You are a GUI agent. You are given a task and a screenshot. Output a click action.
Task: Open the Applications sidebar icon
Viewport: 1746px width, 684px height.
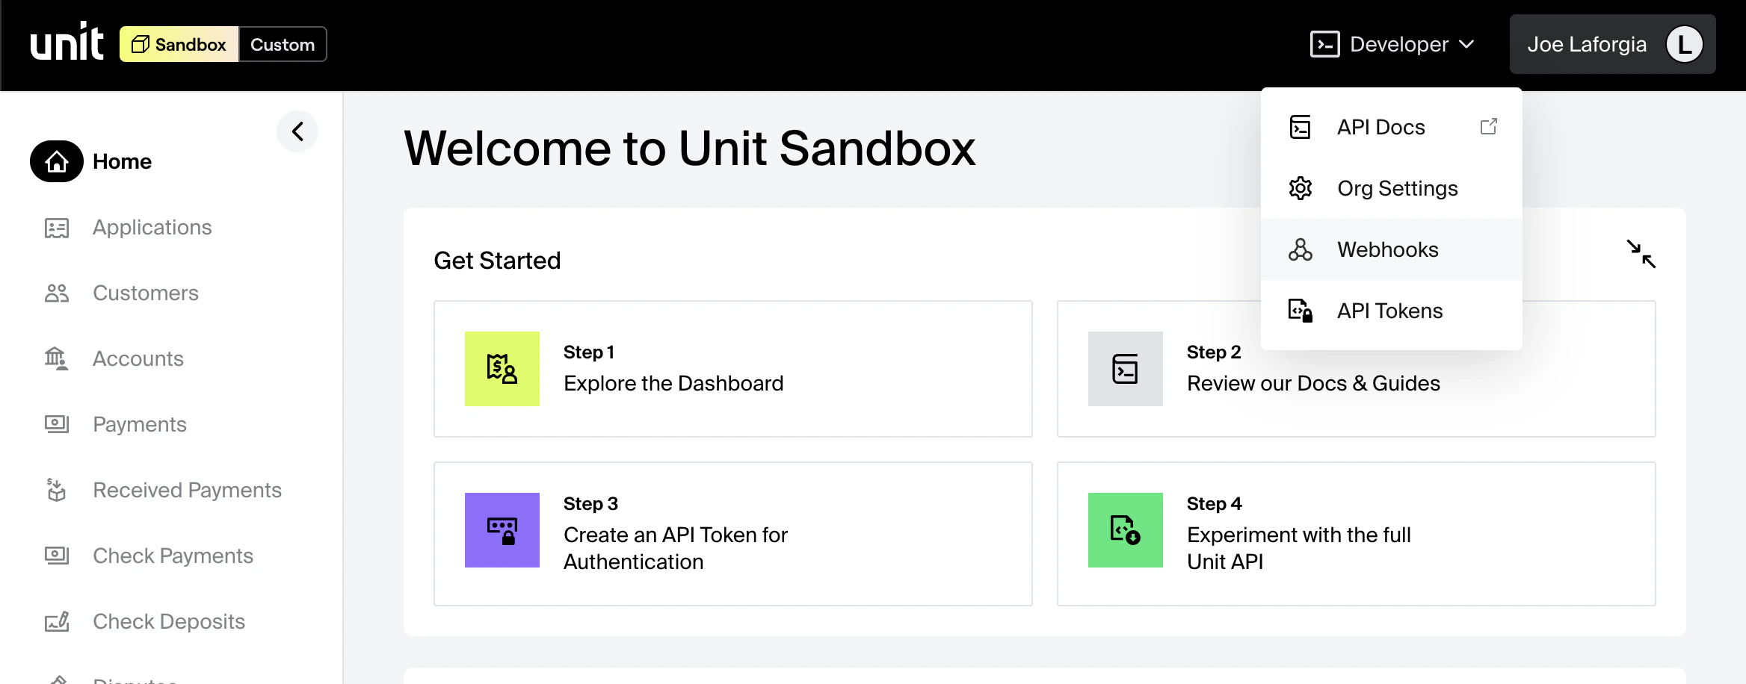tap(56, 228)
